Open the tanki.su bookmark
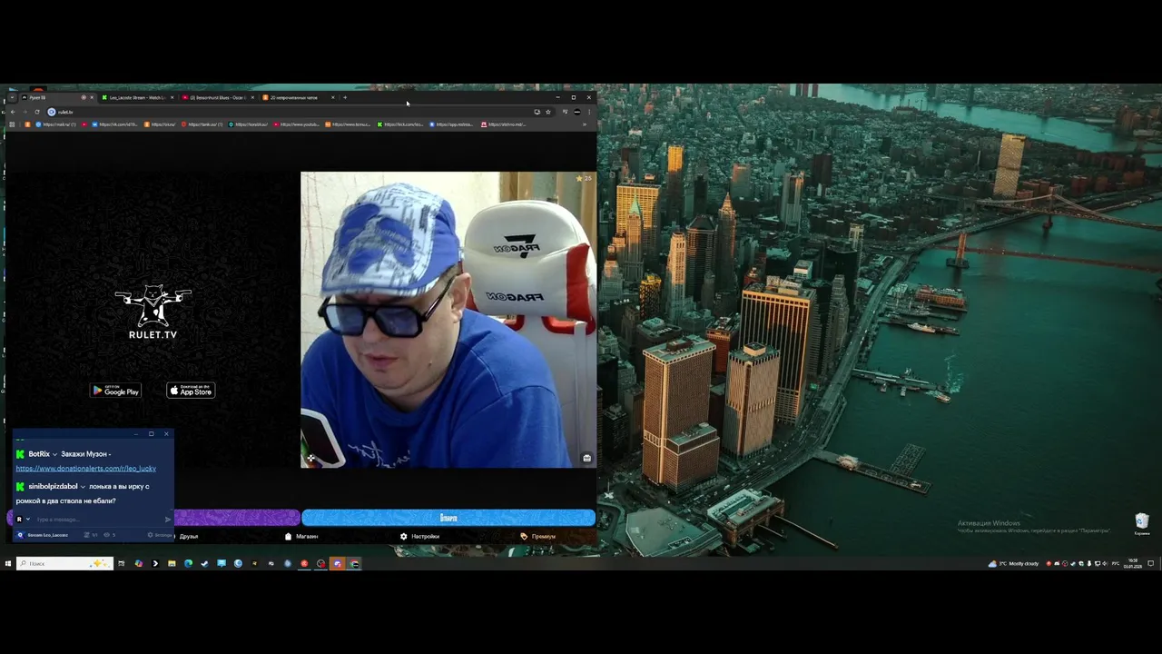This screenshot has width=1162, height=654. point(202,124)
